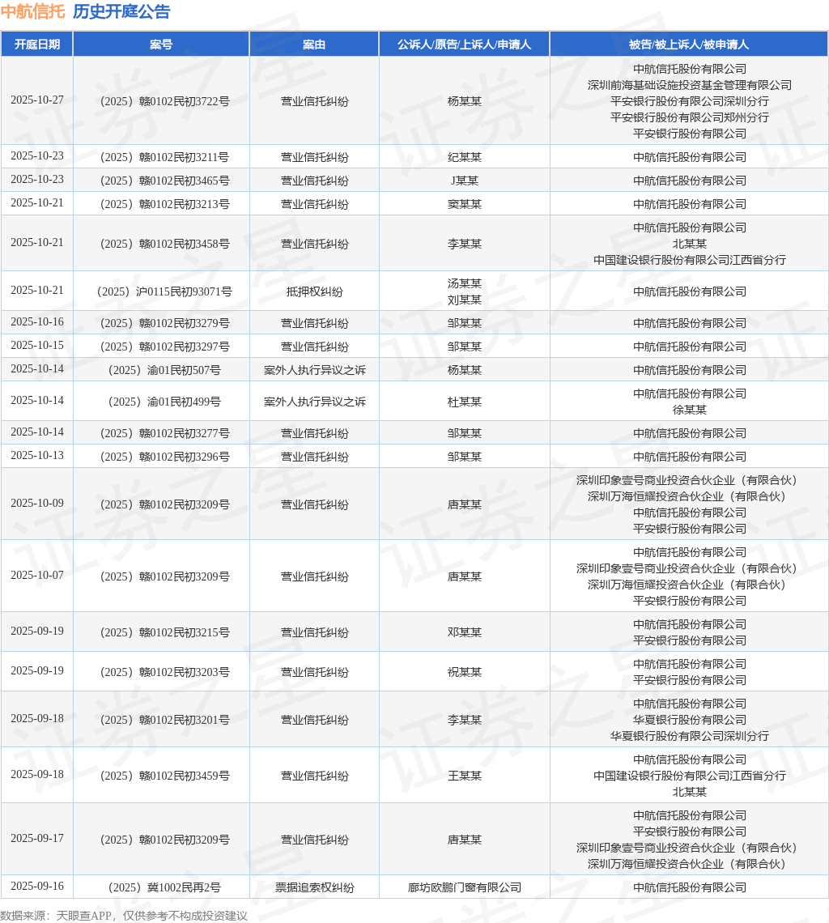
Task: Click plaintiff 汤某某
Action: [x=465, y=283]
